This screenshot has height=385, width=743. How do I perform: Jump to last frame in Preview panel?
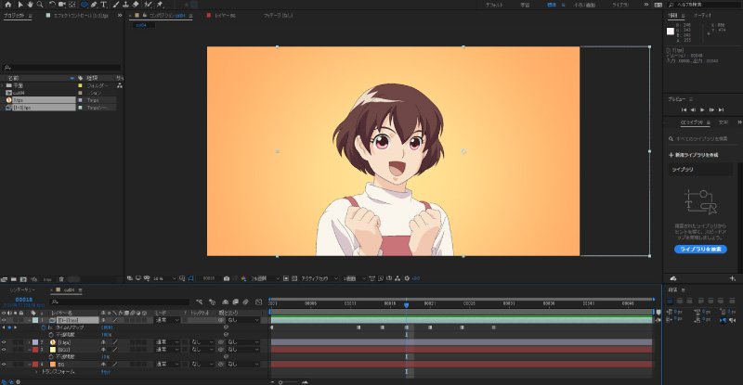(721, 109)
